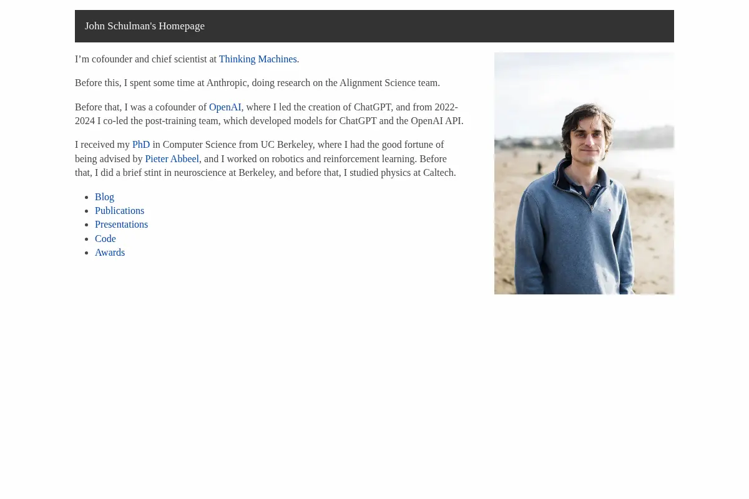Open the Publications list link
This screenshot has width=749, height=499.
click(x=119, y=211)
